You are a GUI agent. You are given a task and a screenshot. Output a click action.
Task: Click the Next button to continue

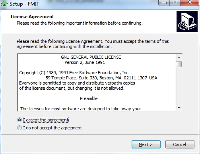[146, 144]
